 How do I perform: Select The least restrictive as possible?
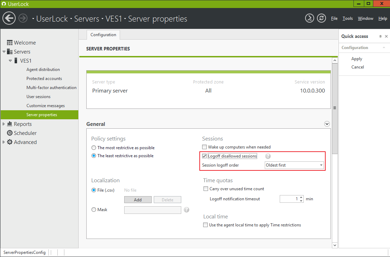(x=94, y=156)
